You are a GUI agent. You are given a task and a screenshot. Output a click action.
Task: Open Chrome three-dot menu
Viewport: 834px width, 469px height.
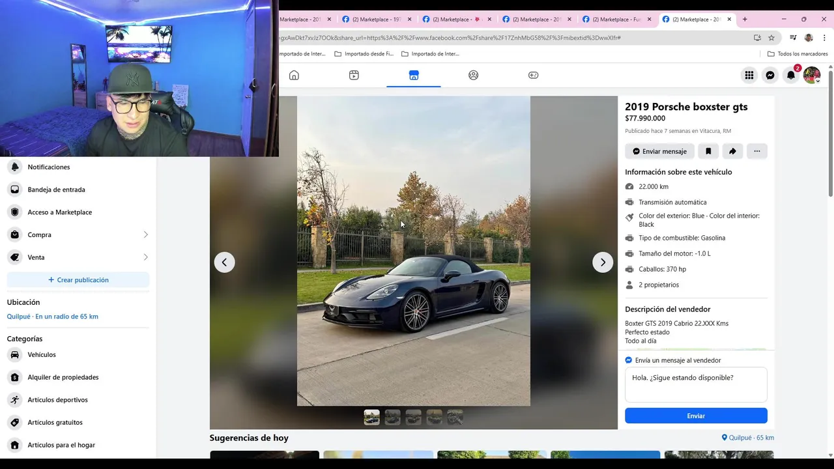pyautogui.click(x=824, y=38)
